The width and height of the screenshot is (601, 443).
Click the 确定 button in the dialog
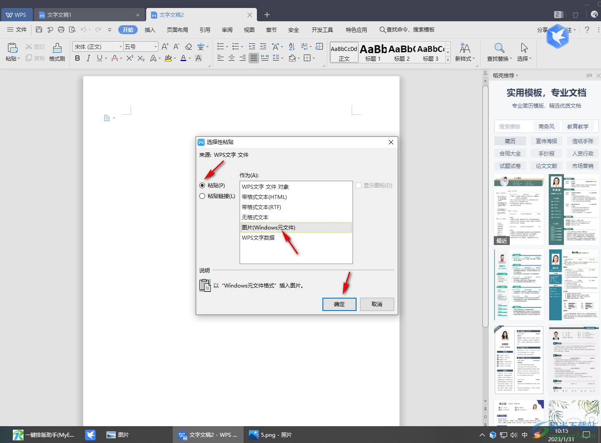click(x=339, y=304)
